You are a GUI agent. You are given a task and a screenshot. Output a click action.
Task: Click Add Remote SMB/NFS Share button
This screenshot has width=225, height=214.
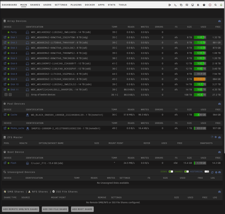click(21, 209)
